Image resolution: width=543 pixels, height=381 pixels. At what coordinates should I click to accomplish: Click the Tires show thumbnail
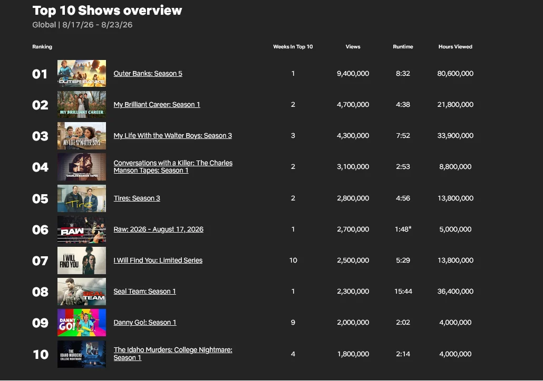pyautogui.click(x=82, y=198)
